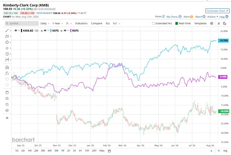Toggle the Real-Time green checkbox
231x155 pixels.
(x=176, y=23)
